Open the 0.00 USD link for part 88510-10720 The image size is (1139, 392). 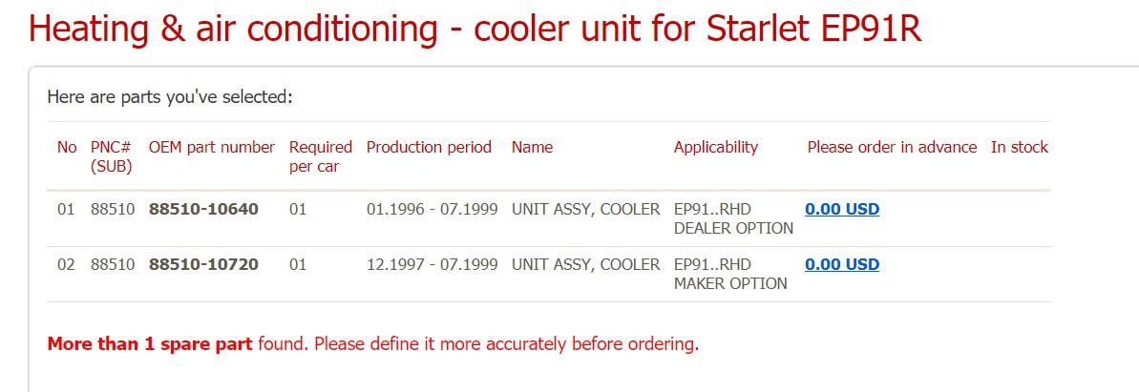(842, 264)
